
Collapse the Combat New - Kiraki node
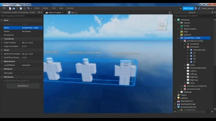point(178,38)
